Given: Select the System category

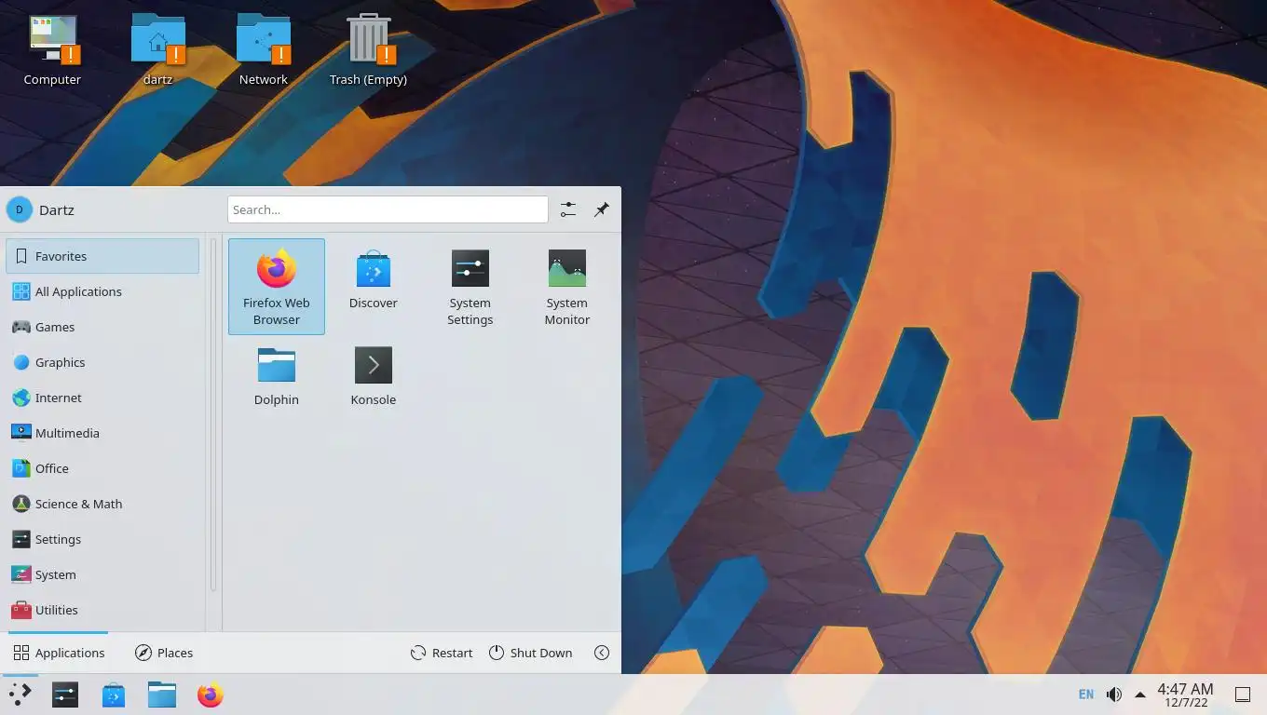Looking at the screenshot, I should pos(102,574).
